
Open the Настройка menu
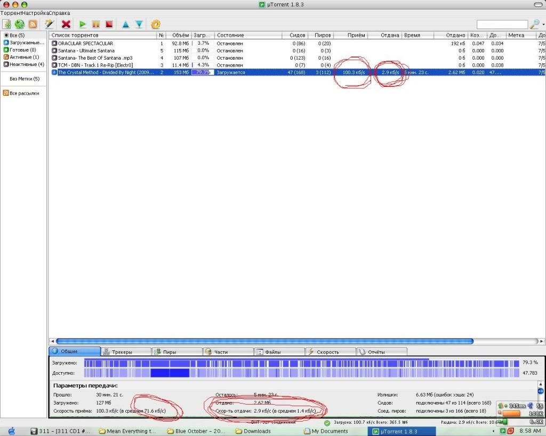coord(35,13)
